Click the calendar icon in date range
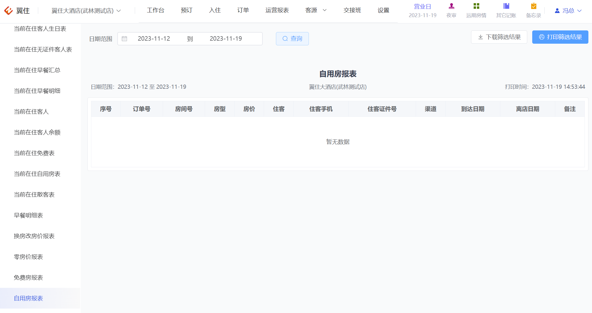Image resolution: width=592 pixels, height=313 pixels. pyautogui.click(x=125, y=39)
